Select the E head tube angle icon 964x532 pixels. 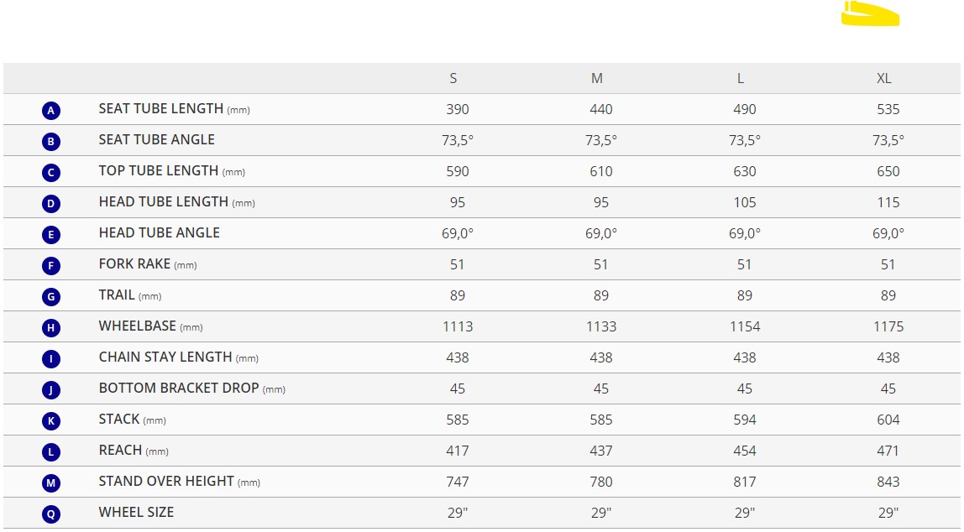click(x=51, y=235)
